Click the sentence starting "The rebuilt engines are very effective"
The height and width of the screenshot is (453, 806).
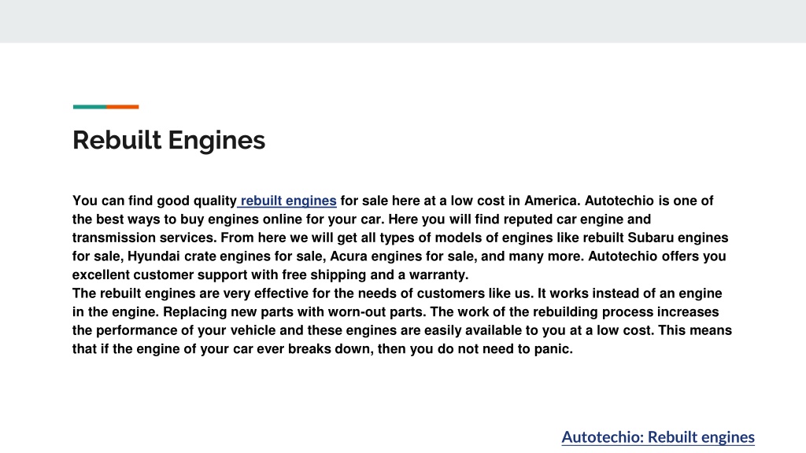coord(301,293)
